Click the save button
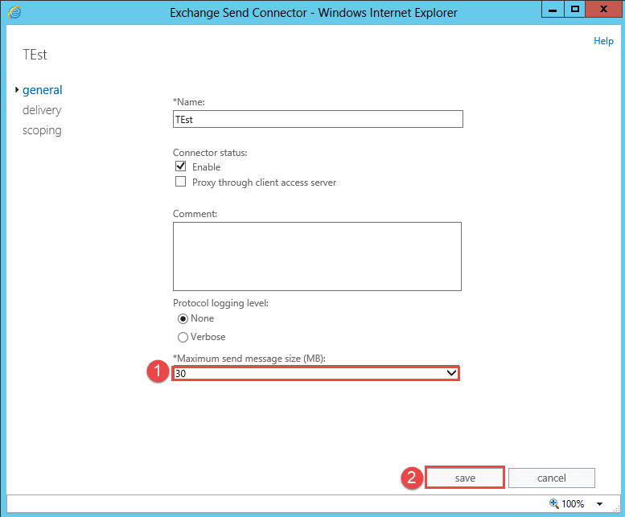This screenshot has width=625, height=517. [465, 478]
